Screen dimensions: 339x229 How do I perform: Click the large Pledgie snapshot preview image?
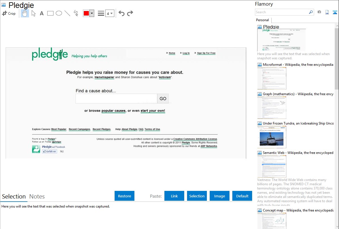coord(126,103)
